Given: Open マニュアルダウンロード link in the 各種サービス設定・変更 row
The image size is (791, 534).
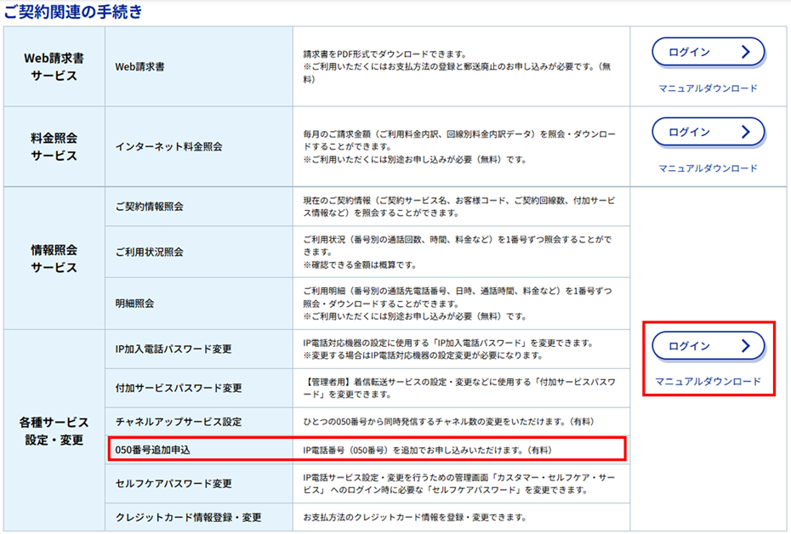Looking at the screenshot, I should [708, 382].
